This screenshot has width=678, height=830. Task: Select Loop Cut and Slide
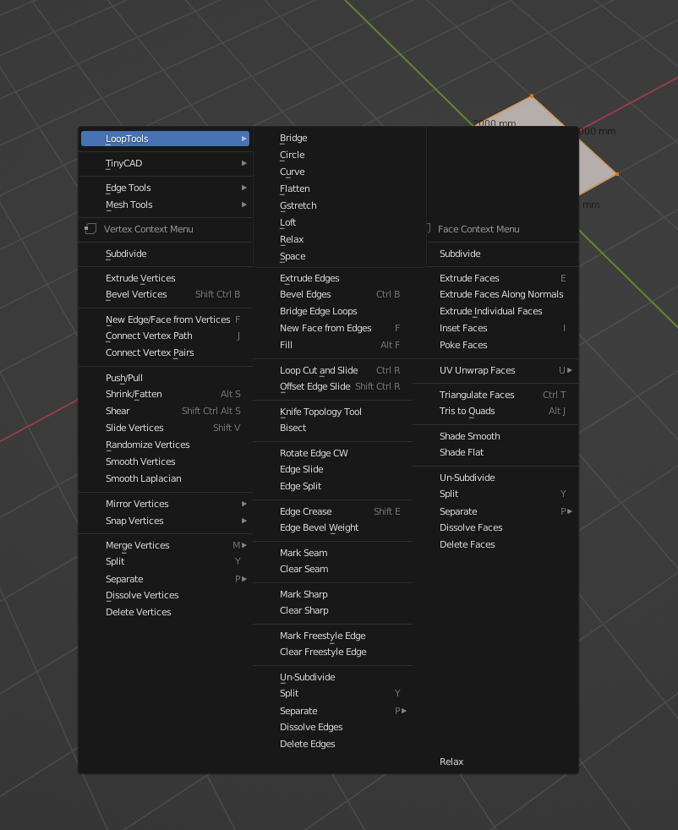point(332,370)
